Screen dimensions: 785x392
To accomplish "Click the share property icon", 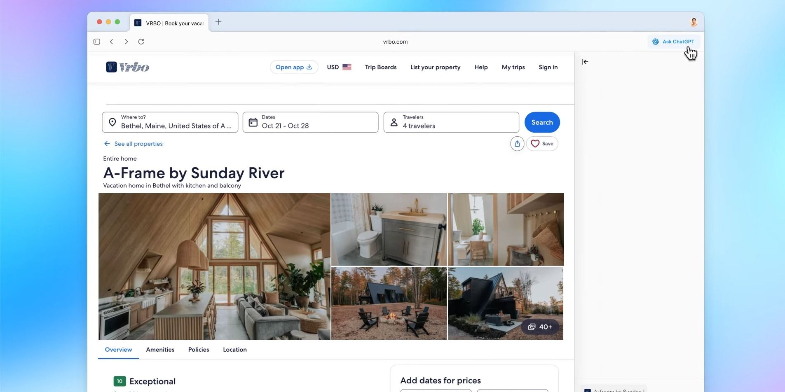I will point(517,144).
